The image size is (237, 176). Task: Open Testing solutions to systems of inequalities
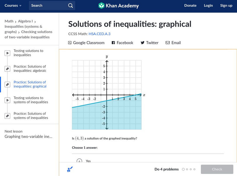coord(31,100)
